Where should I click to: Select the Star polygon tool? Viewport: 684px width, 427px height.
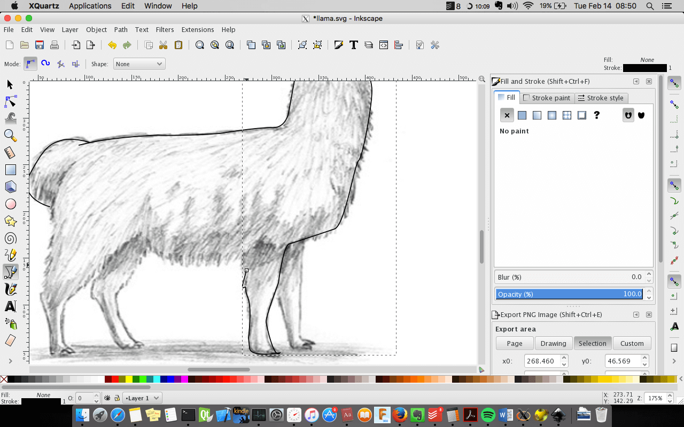tap(10, 221)
